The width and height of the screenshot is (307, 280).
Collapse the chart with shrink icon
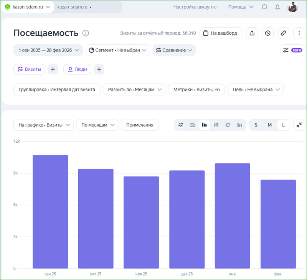(299, 125)
